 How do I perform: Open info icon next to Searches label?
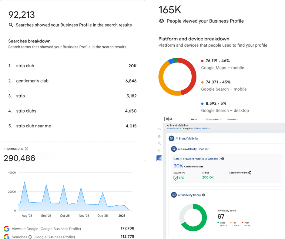pyautogui.click(x=30, y=237)
